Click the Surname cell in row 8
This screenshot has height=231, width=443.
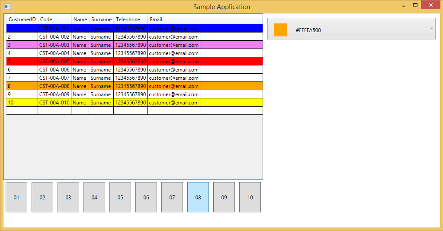click(101, 86)
